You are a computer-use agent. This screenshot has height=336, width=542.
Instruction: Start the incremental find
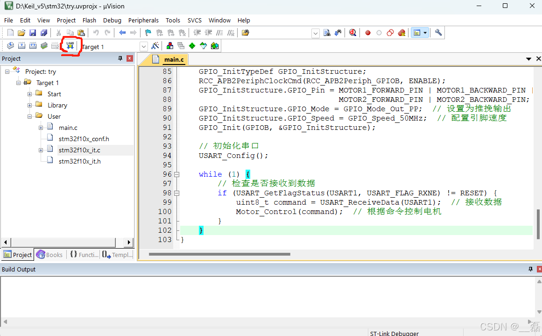click(338, 33)
